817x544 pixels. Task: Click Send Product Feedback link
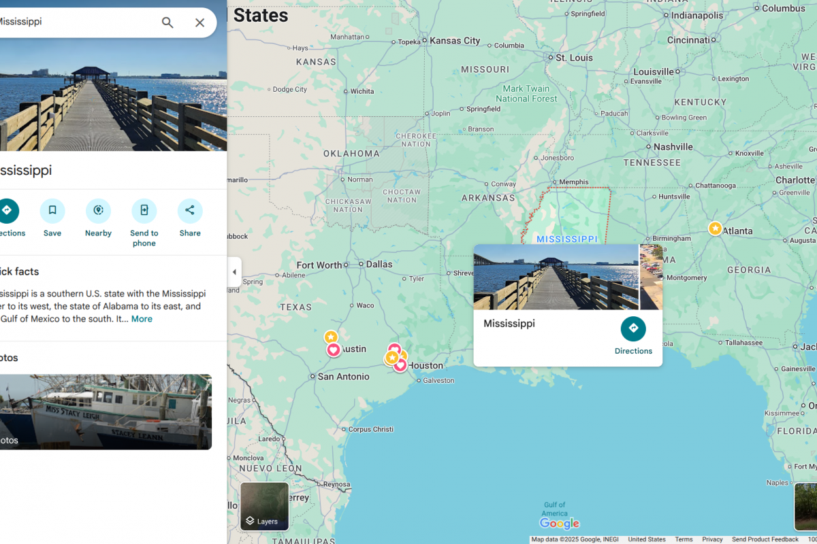tap(765, 539)
